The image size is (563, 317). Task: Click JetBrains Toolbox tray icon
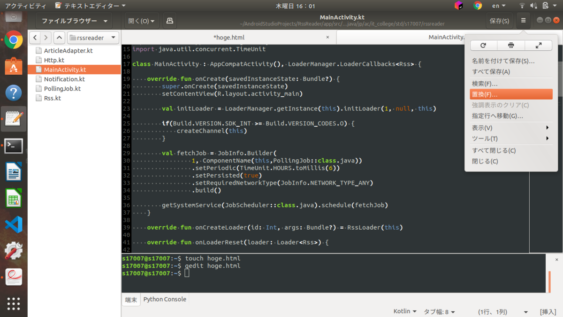(459, 6)
